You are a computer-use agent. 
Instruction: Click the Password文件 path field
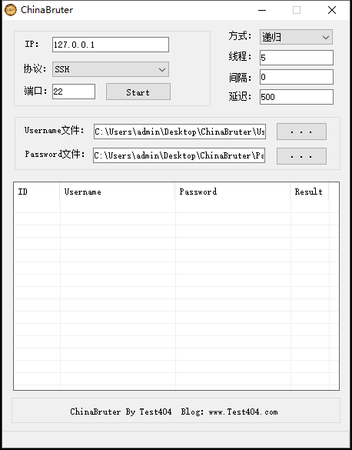(179, 155)
